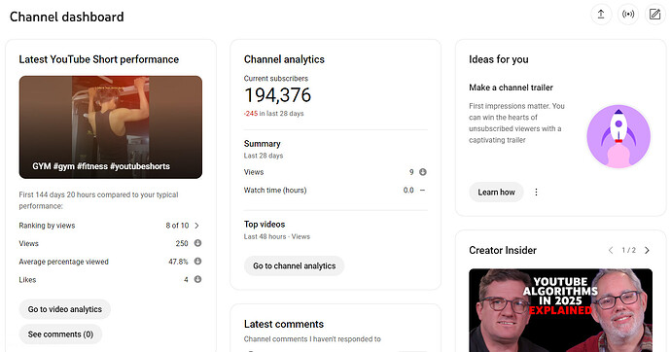Click the Make a channel trailer heading

pyautogui.click(x=511, y=88)
